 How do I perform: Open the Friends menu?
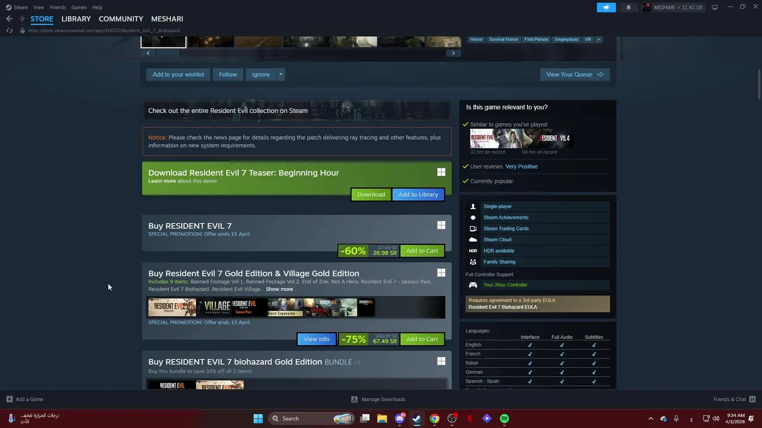(58, 7)
